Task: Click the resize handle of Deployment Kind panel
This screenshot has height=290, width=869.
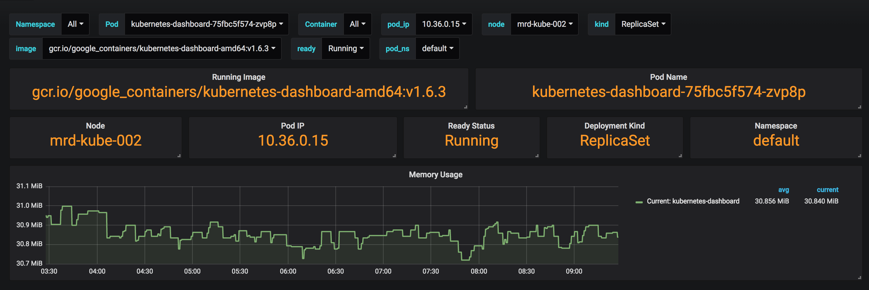Action: click(680, 156)
